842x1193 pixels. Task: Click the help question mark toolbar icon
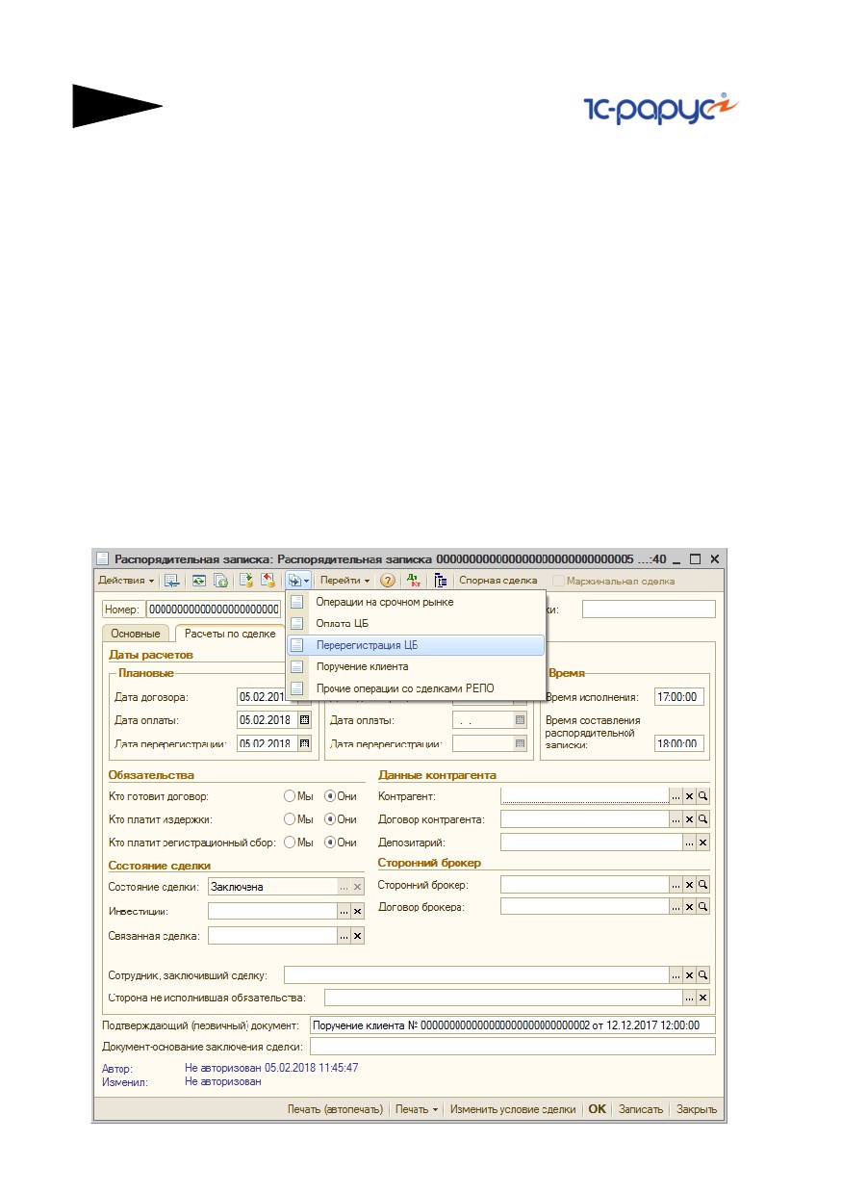pos(388,581)
